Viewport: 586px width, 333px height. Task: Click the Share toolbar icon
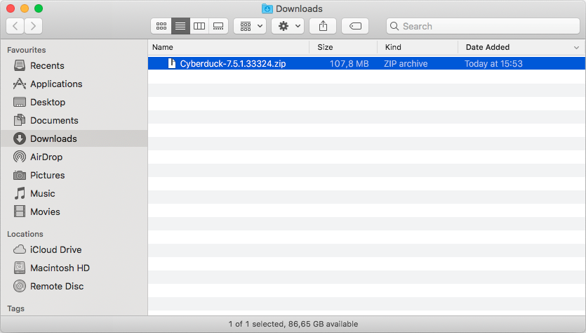click(x=323, y=26)
